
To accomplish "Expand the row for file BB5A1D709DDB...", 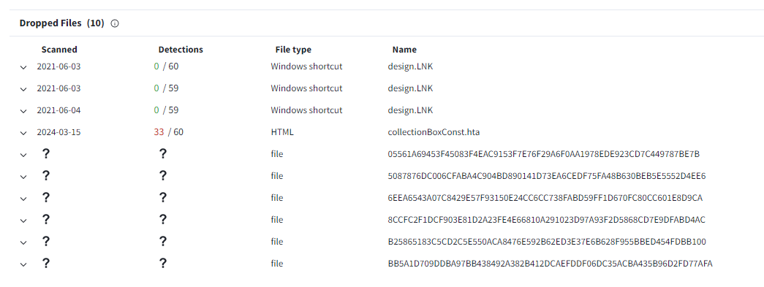I will pyautogui.click(x=23, y=264).
